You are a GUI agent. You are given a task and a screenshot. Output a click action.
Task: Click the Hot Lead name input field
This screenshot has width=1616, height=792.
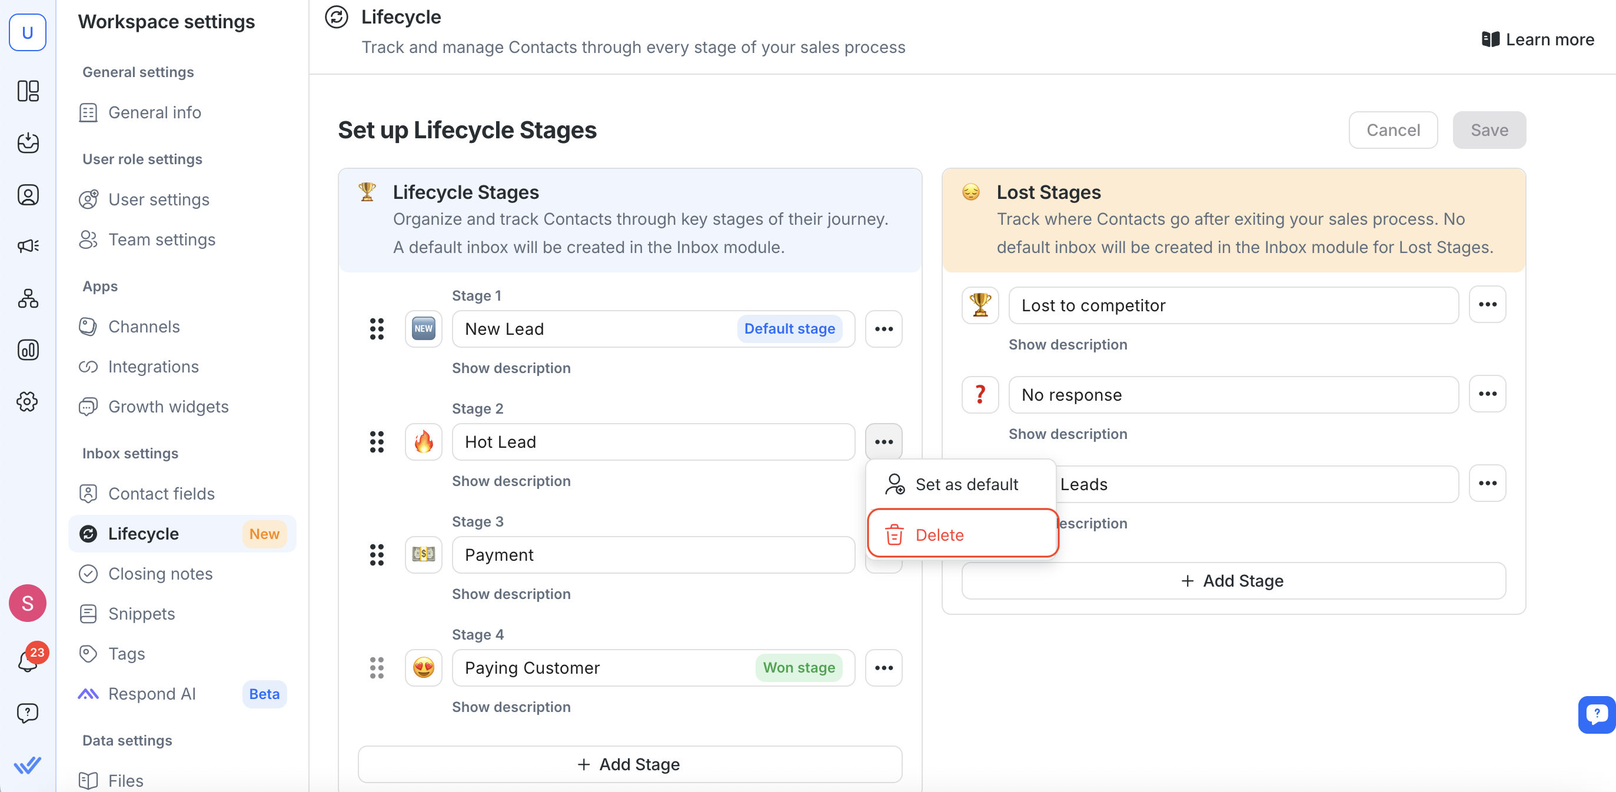point(653,442)
